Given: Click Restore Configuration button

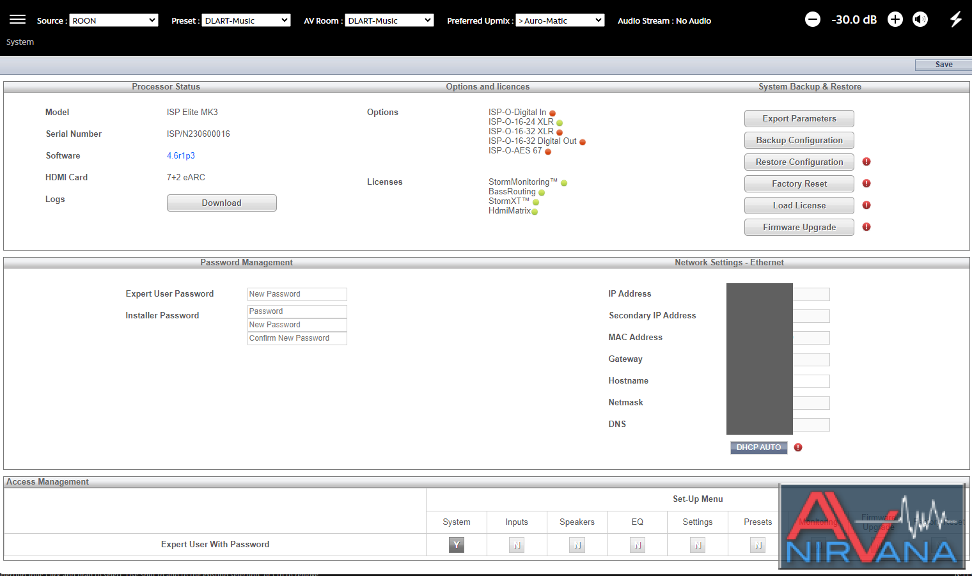Looking at the screenshot, I should (799, 162).
